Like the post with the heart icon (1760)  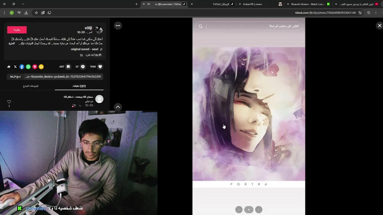(x=100, y=67)
